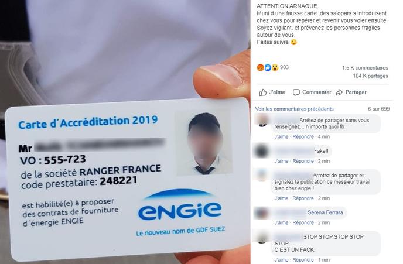
Task: Click the Partager arrow icon
Action: (339, 92)
